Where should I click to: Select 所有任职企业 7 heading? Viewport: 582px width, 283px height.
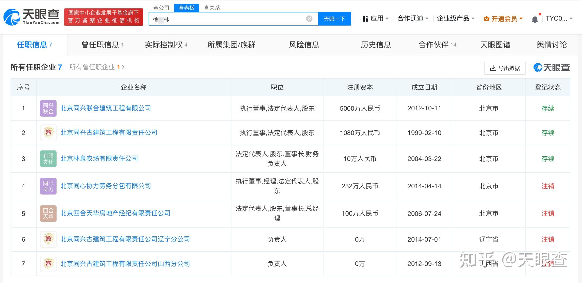36,67
